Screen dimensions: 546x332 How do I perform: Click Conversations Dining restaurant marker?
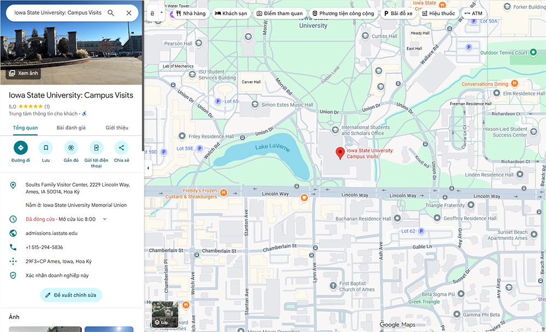(x=514, y=83)
